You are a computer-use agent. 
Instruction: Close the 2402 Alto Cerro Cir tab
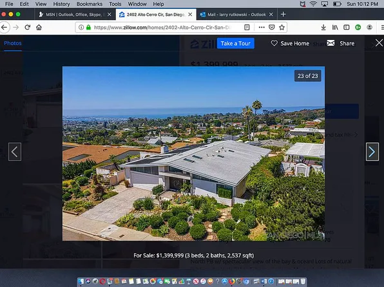pos(190,14)
